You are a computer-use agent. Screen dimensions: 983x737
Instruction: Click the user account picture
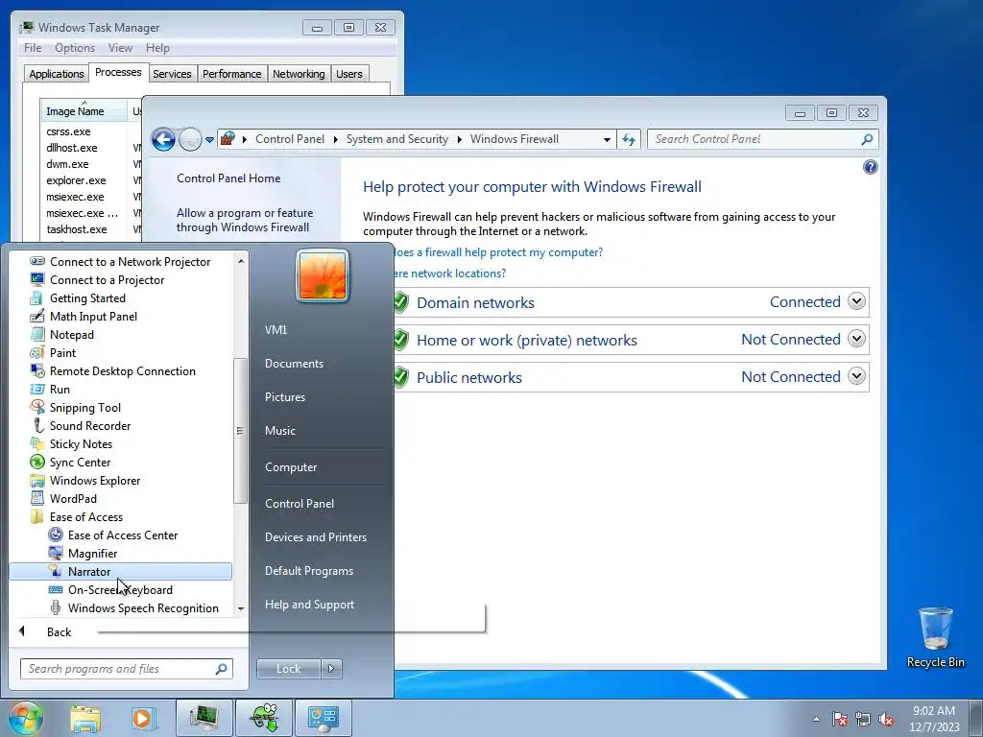click(323, 275)
